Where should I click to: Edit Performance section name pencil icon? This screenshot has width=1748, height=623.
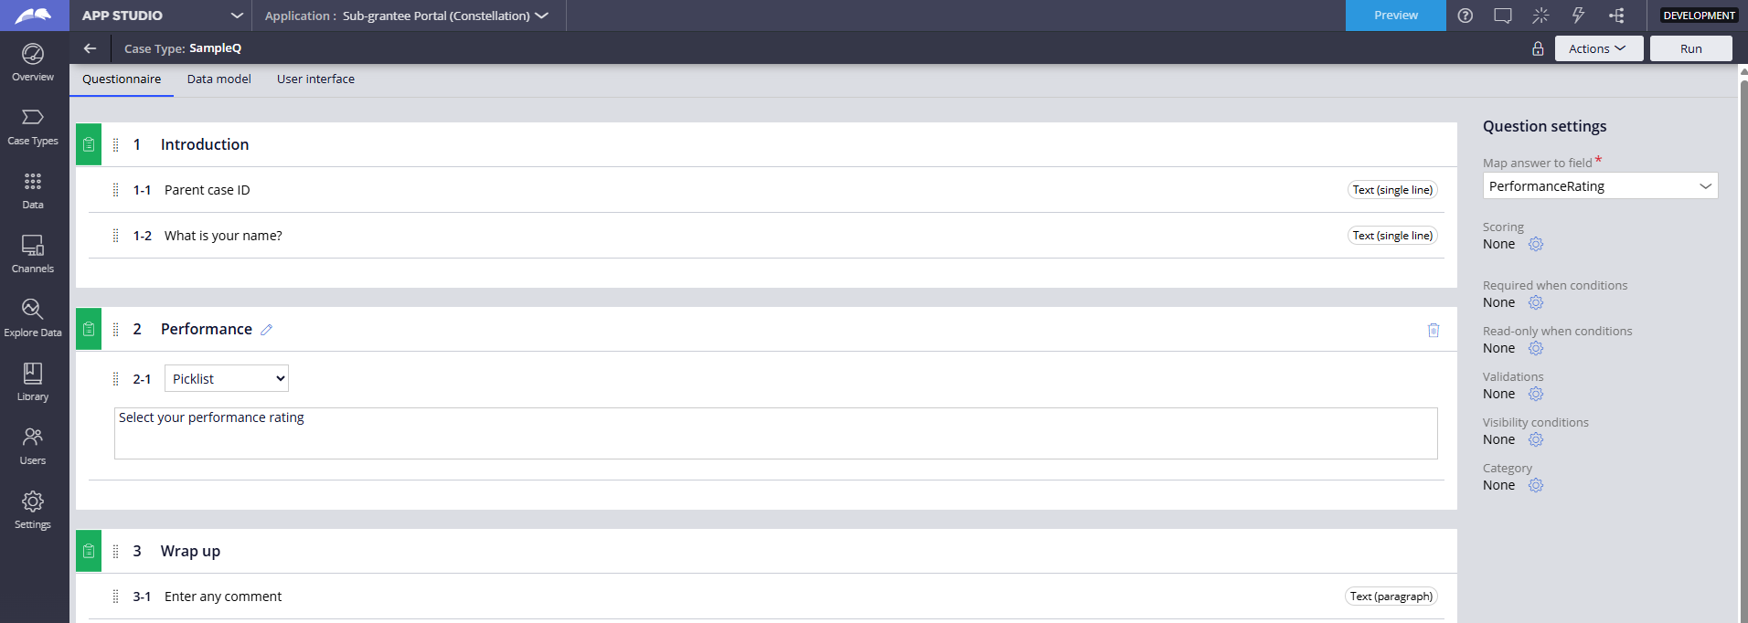click(x=267, y=330)
